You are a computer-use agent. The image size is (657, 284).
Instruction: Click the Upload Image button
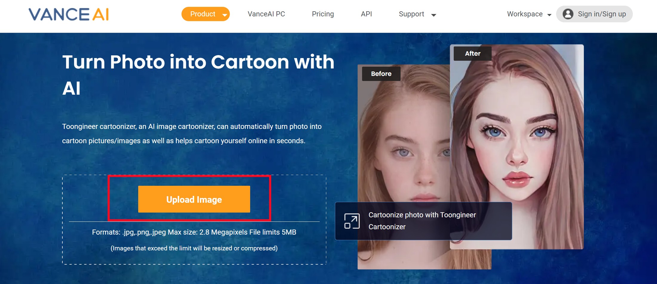click(194, 199)
